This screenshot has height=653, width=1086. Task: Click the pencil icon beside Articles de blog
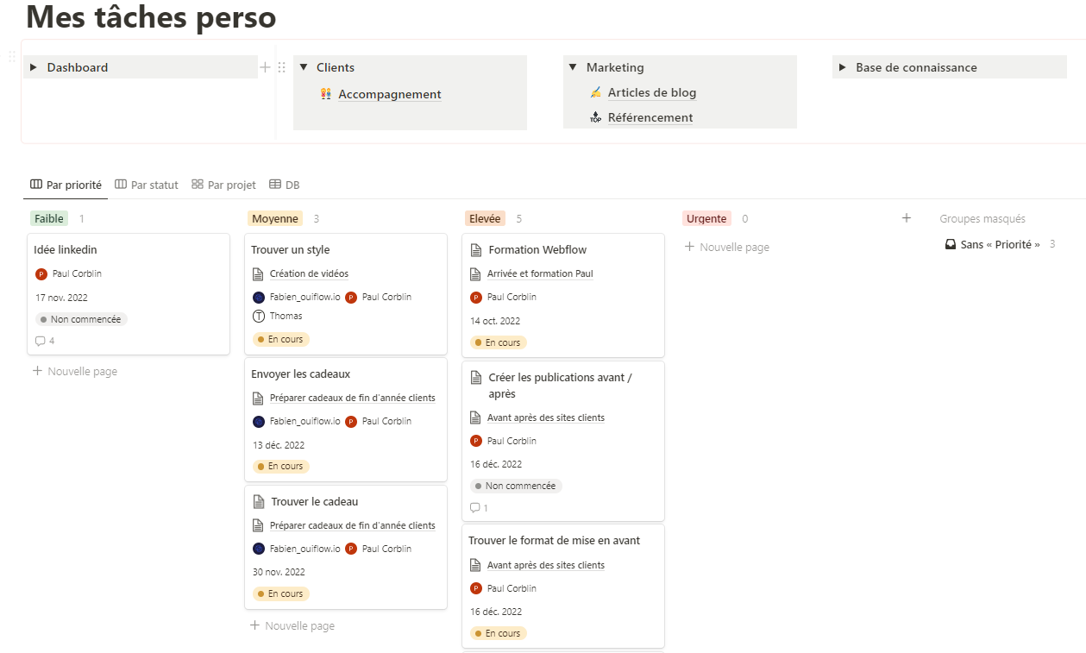(593, 92)
